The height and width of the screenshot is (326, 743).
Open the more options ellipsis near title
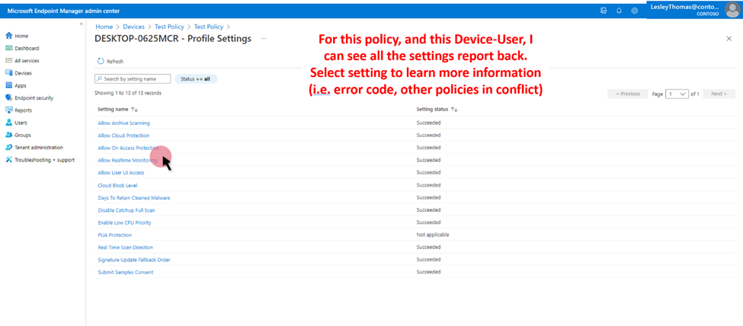click(x=264, y=38)
